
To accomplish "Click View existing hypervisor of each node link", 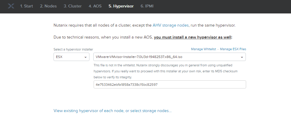I will coord(112,111).
